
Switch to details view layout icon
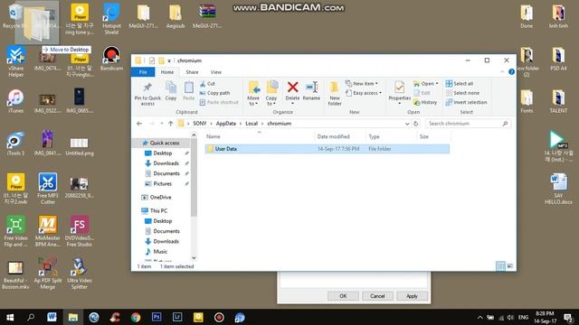pos(500,266)
